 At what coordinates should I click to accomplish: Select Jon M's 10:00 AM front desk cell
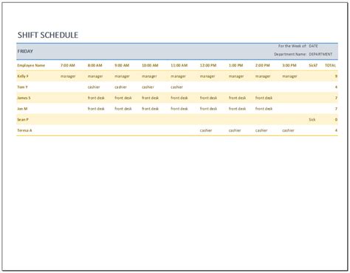[x=150, y=109]
